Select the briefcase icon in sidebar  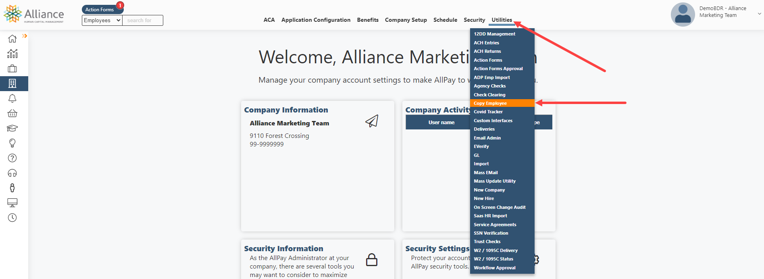(x=12, y=69)
